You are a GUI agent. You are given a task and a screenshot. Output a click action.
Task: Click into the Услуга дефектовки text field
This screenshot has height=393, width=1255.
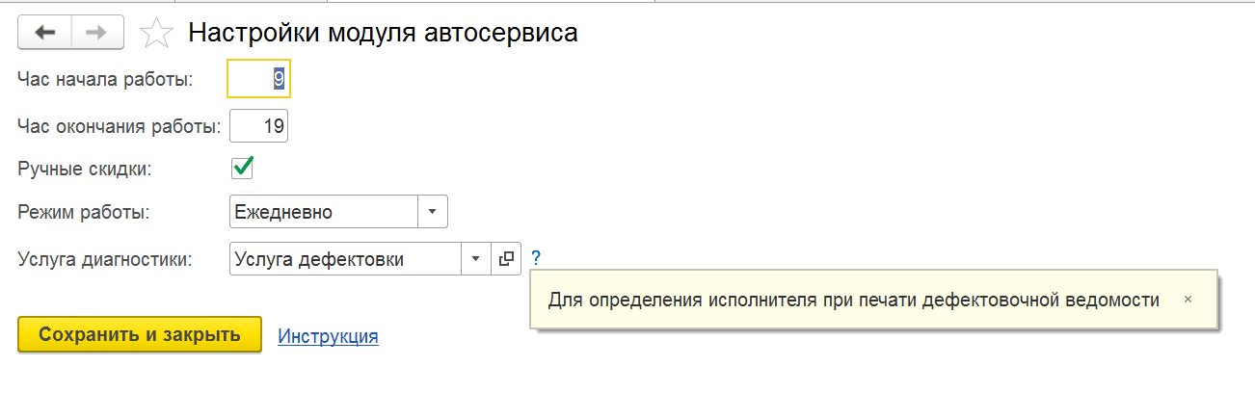point(346,258)
